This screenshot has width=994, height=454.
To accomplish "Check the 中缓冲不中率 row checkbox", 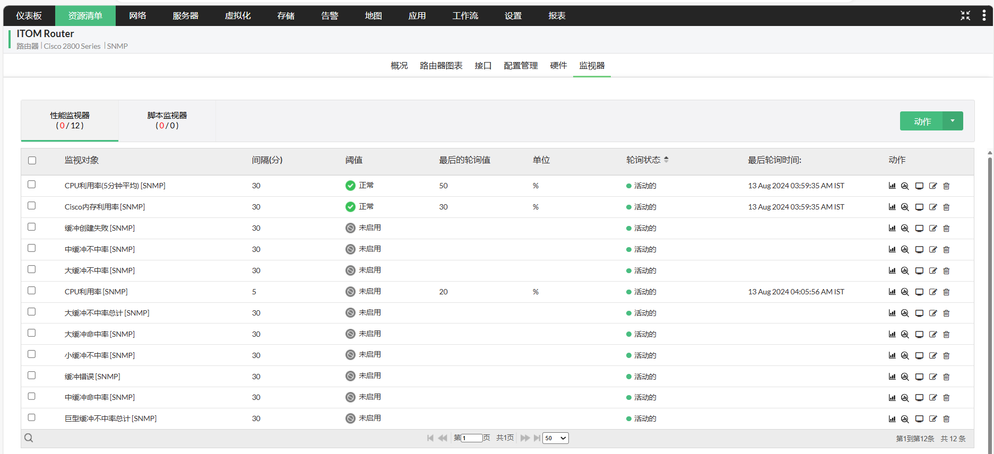I will [32, 248].
